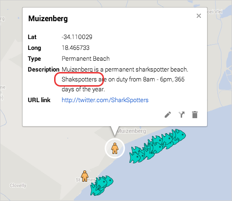This screenshot has width=232, height=201.
Task: Click the pencil edit icon
Action: [168, 115]
